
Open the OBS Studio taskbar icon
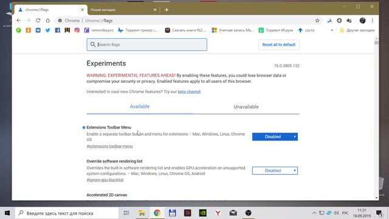coord(249,213)
